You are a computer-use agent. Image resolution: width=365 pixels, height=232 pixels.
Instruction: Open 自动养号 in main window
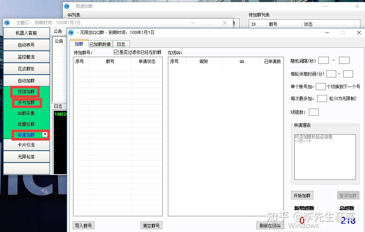[x=26, y=45]
